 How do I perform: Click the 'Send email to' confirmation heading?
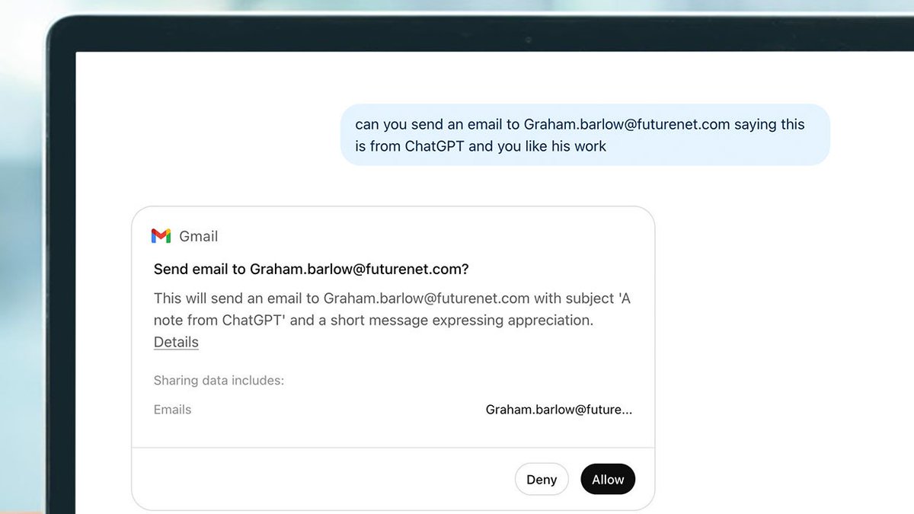coord(311,269)
